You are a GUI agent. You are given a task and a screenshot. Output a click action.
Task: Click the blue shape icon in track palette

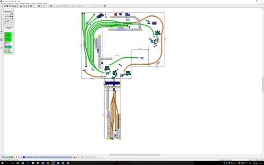point(12,19)
